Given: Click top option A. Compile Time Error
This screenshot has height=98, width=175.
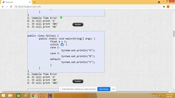Looking at the screenshot, I should click(42, 18).
